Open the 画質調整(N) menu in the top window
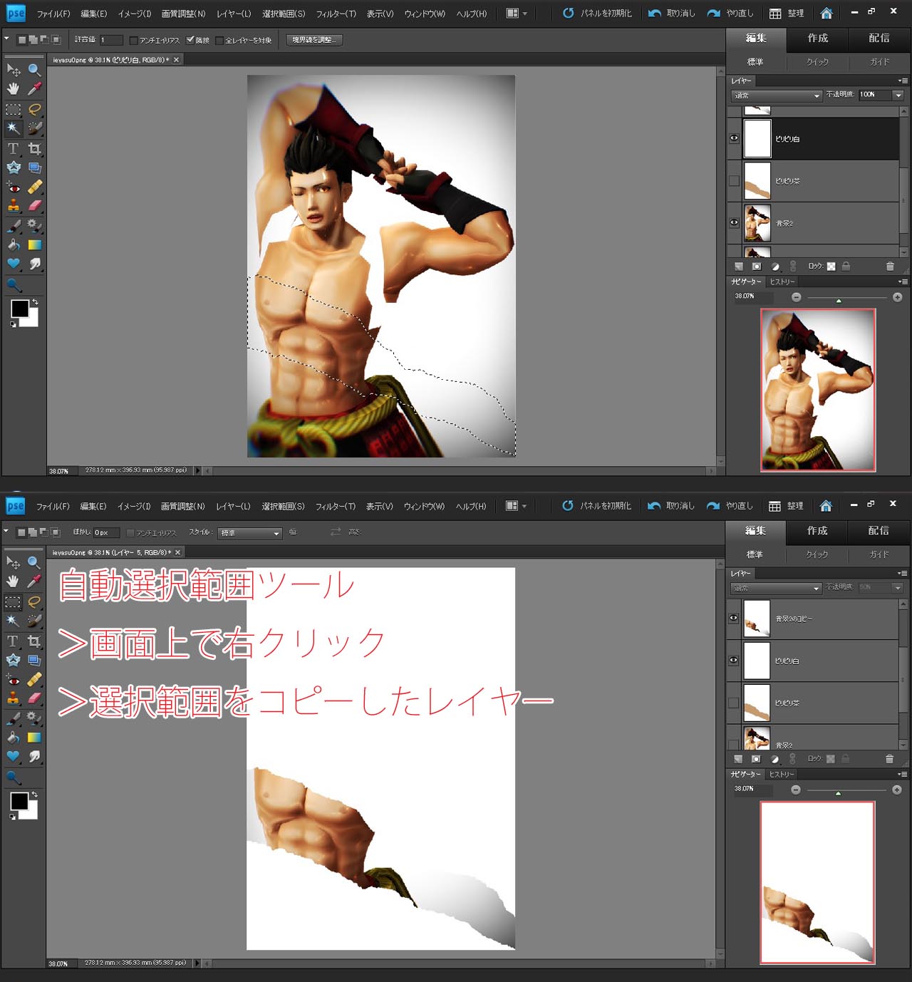912x982 pixels. (x=183, y=14)
